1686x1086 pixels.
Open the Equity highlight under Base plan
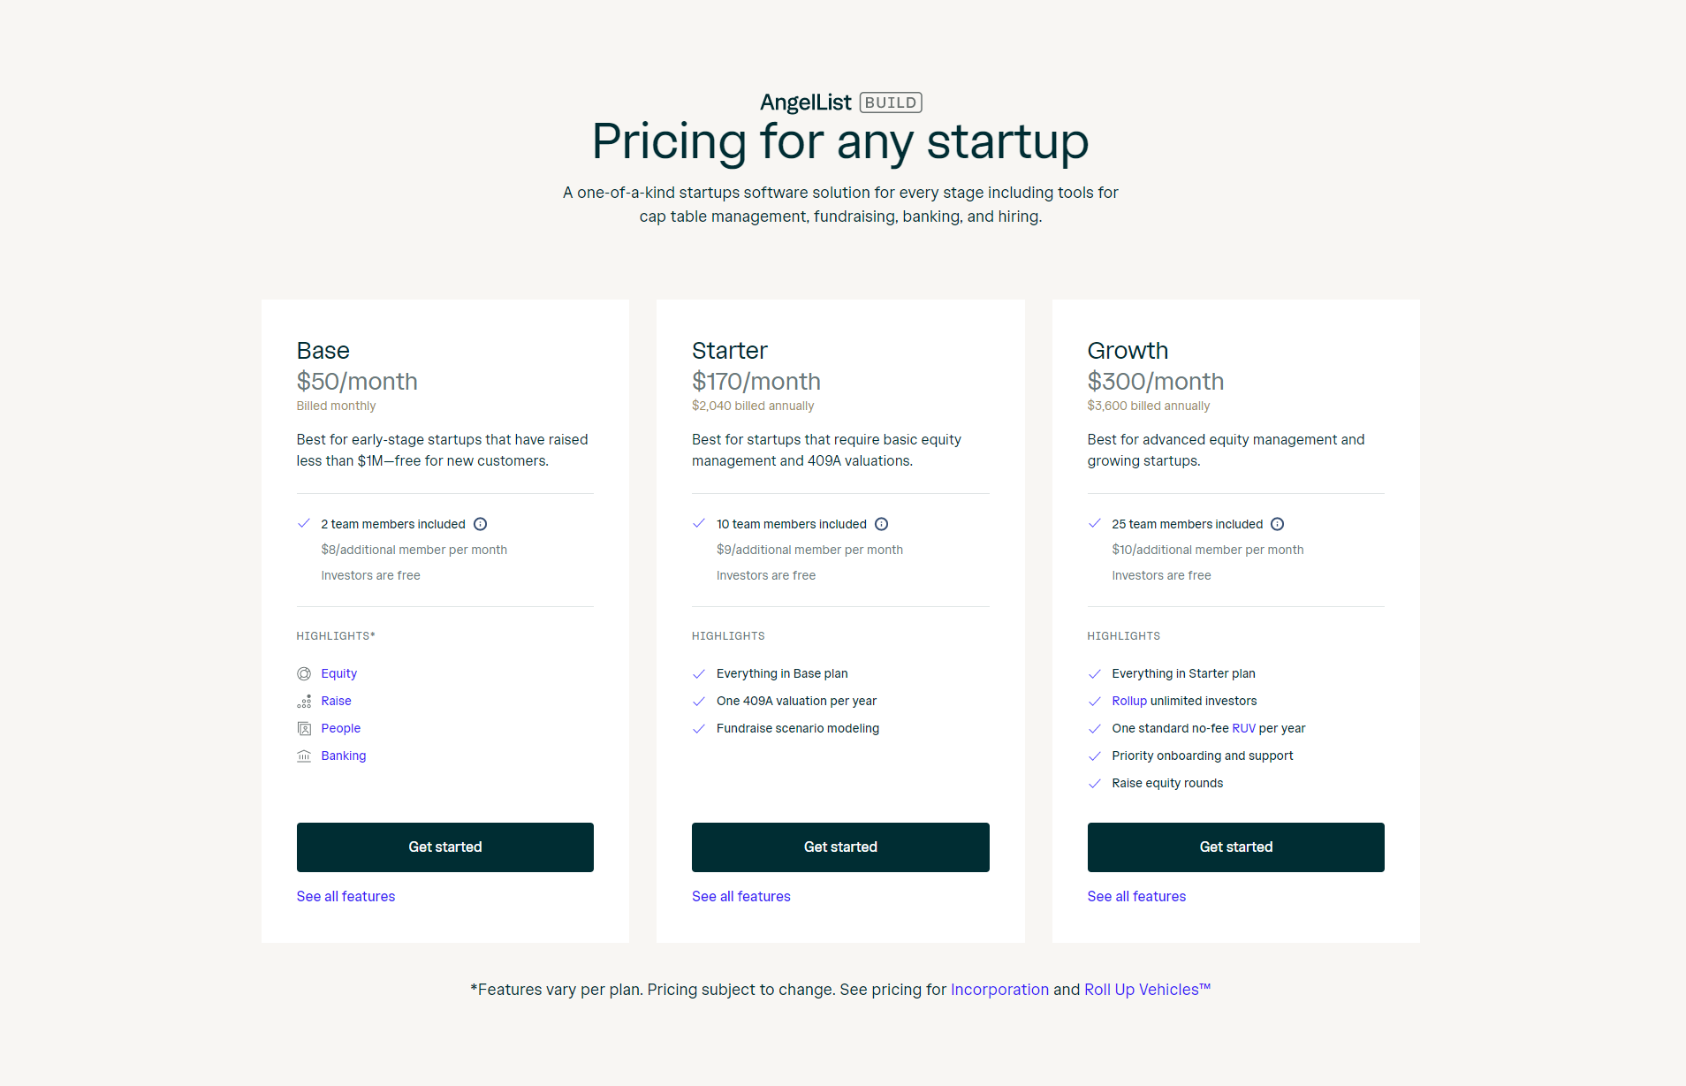[x=338, y=673]
